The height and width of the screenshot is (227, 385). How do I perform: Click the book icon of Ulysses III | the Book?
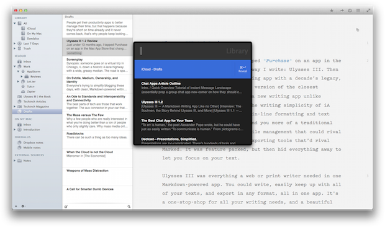19,97
